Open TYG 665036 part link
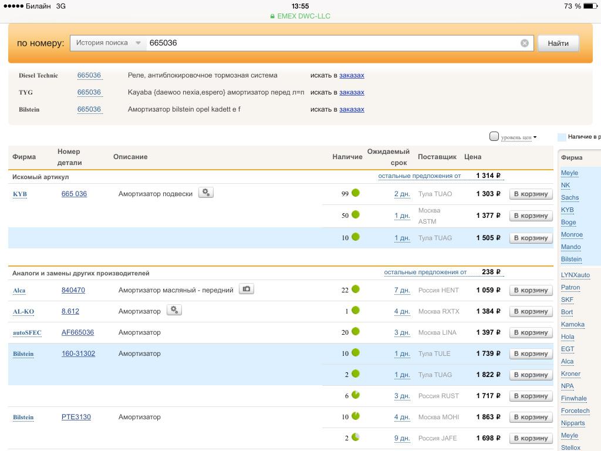The height and width of the screenshot is (451, 601). coord(89,92)
